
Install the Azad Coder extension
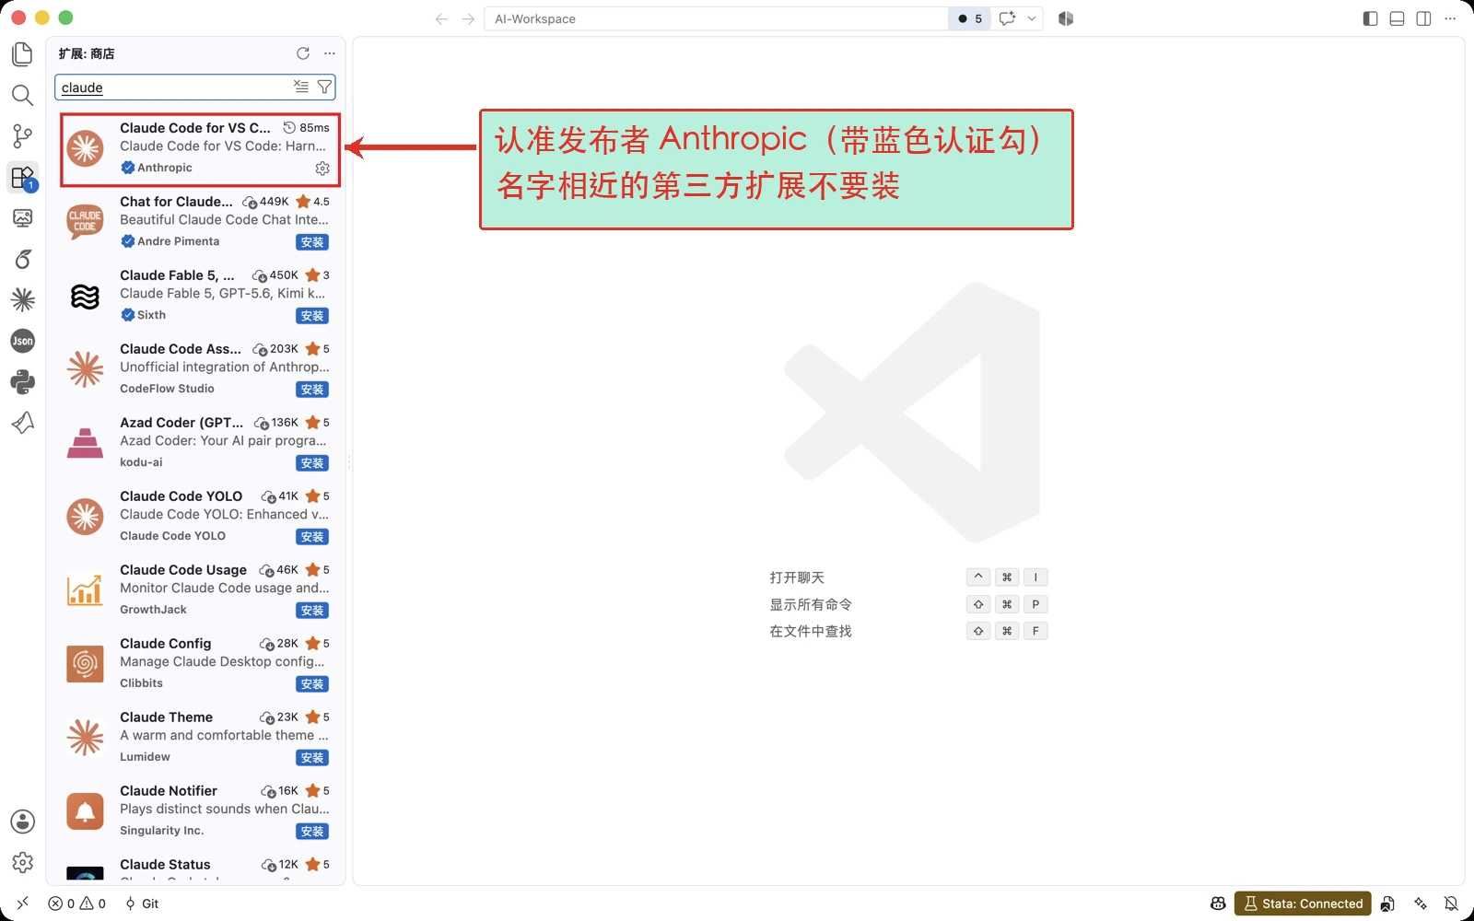(312, 463)
